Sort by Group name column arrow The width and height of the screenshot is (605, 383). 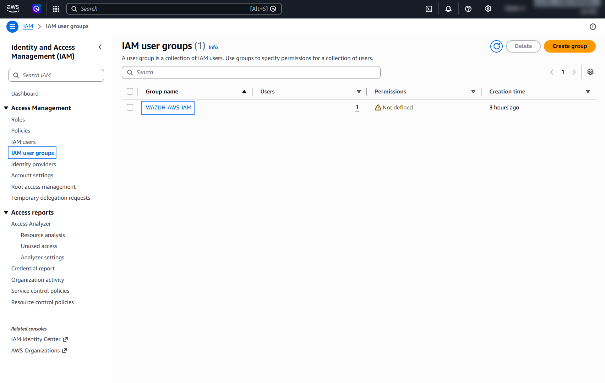tap(244, 92)
